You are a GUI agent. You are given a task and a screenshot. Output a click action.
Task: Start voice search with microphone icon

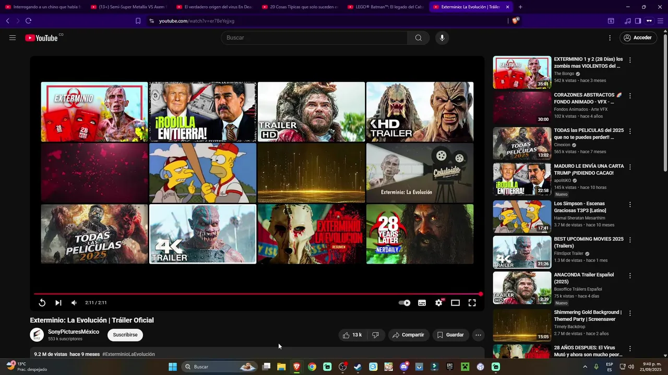(442, 37)
